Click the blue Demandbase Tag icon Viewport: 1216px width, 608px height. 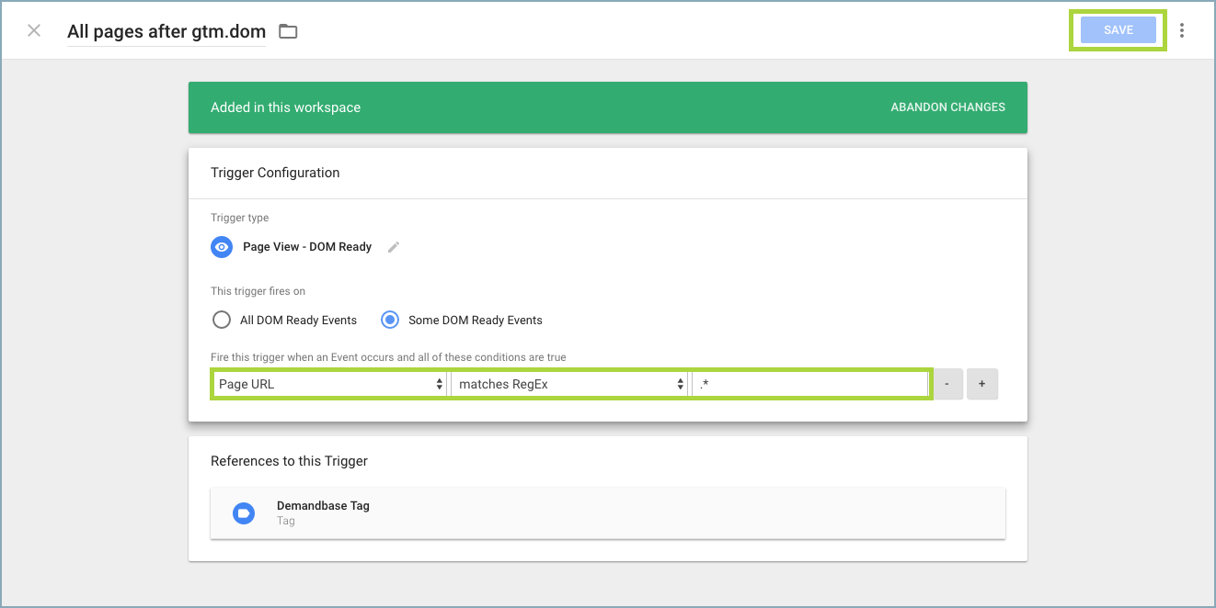click(x=244, y=512)
